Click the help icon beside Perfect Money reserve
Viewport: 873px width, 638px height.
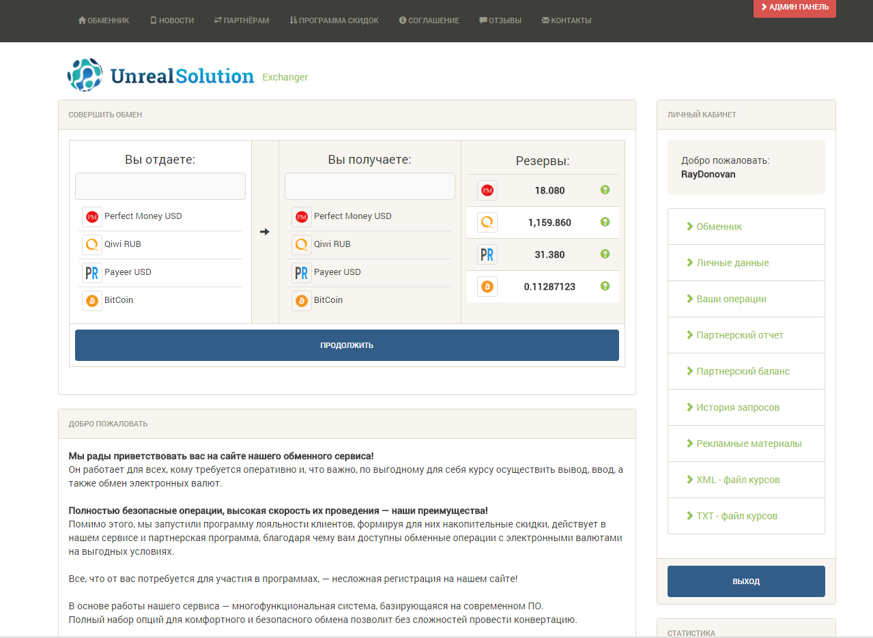(x=605, y=190)
